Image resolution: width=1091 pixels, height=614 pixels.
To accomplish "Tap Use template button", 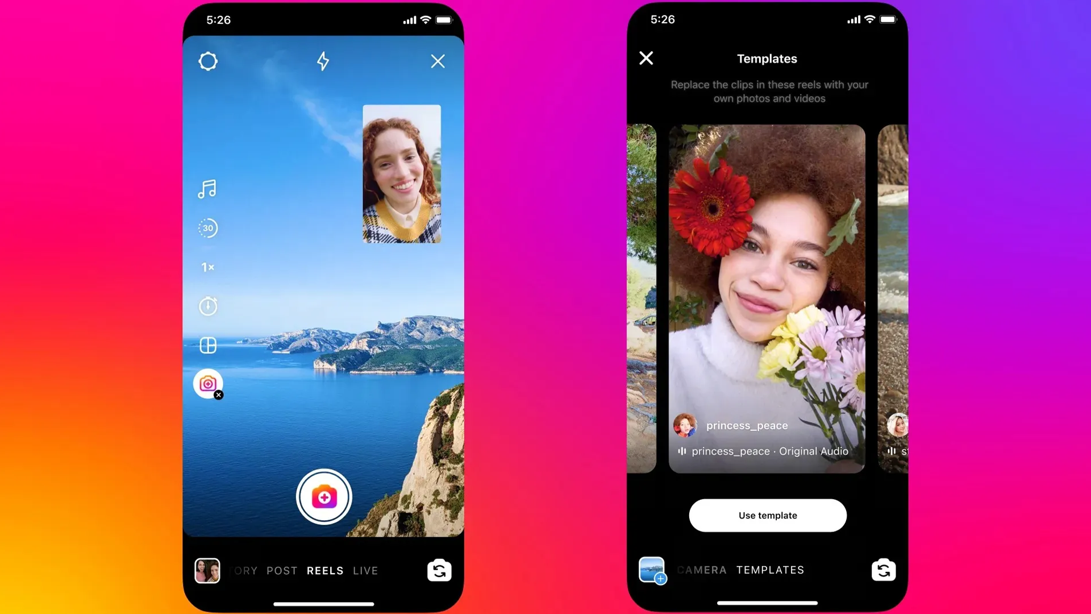I will point(767,515).
